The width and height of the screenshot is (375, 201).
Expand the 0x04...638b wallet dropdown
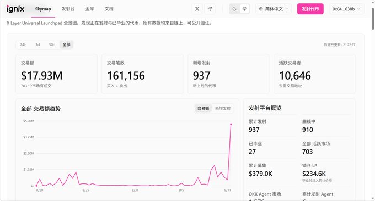[x=346, y=9]
